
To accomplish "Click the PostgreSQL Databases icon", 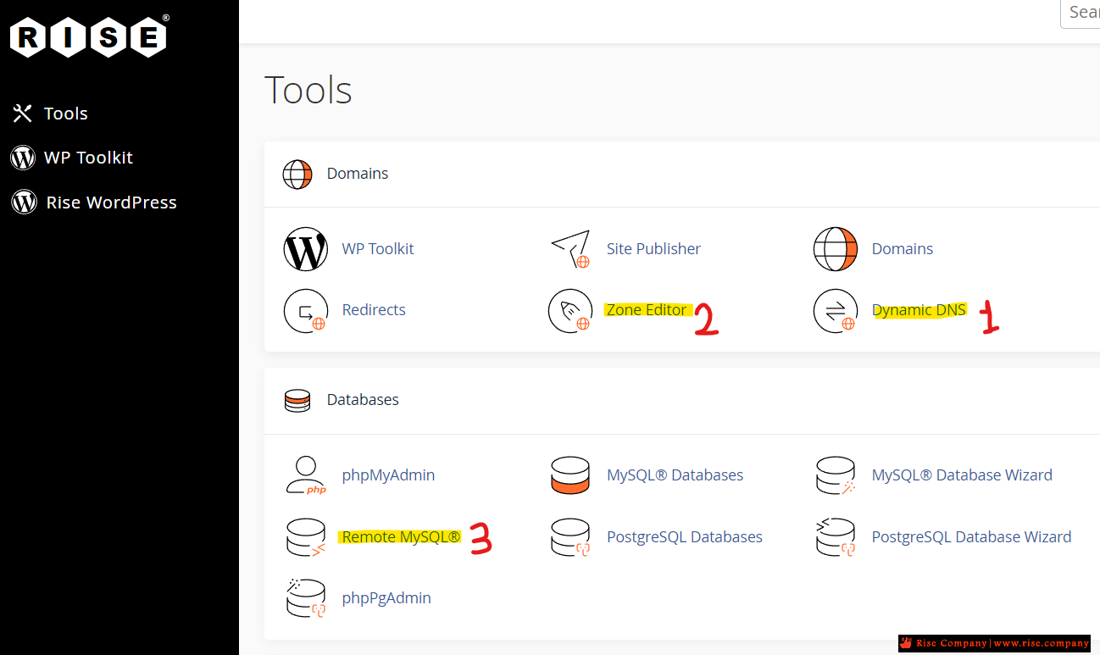I will click(570, 537).
